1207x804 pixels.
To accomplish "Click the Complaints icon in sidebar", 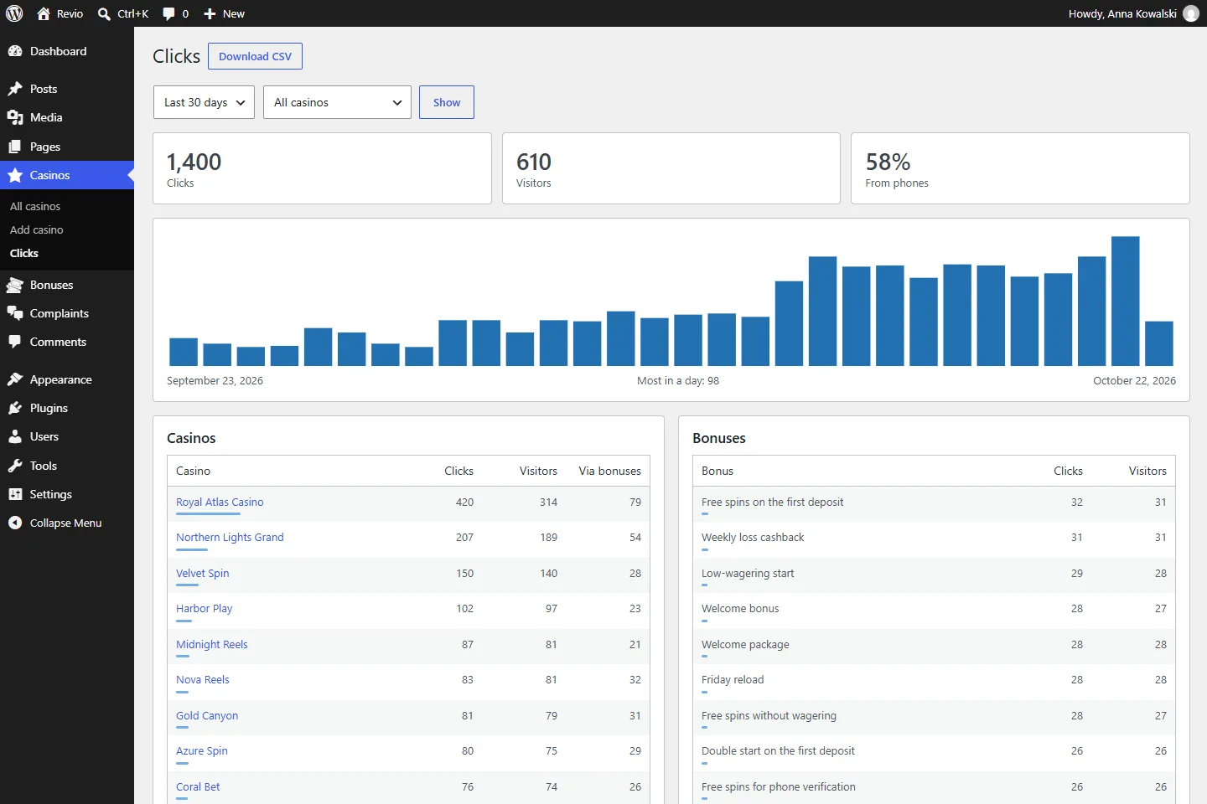I will (15, 313).
